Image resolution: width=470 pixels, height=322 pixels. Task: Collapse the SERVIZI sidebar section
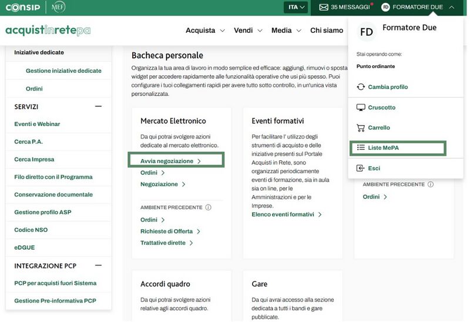click(98, 106)
